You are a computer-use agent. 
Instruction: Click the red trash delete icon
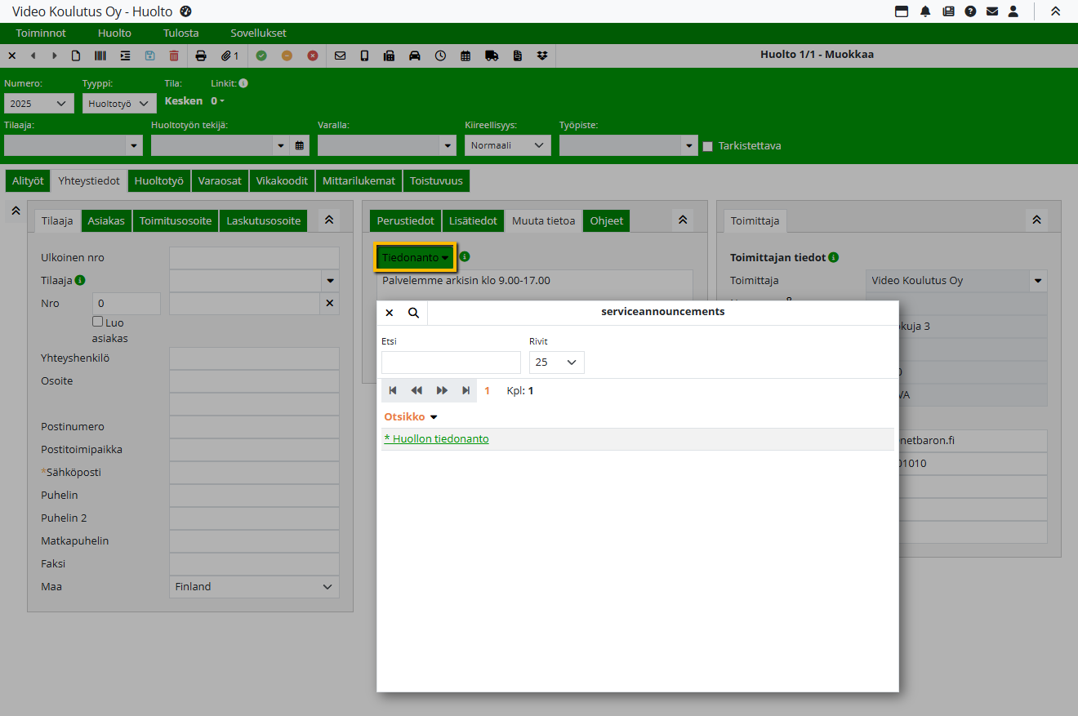(x=174, y=56)
